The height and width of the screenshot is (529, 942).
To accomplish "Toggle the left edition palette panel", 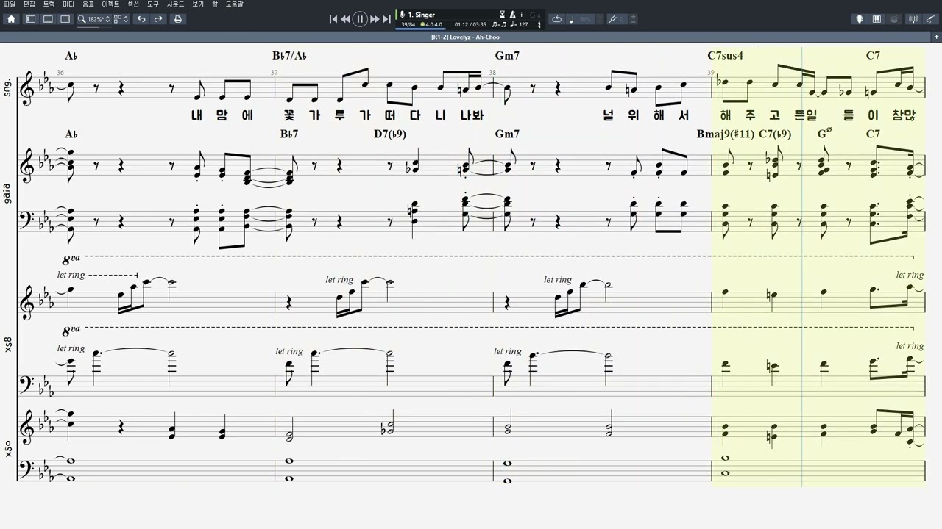I will coord(31,19).
